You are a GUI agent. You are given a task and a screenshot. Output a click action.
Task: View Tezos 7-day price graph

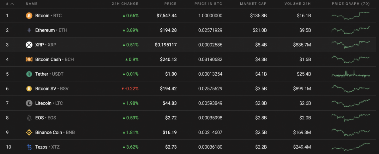351,147
